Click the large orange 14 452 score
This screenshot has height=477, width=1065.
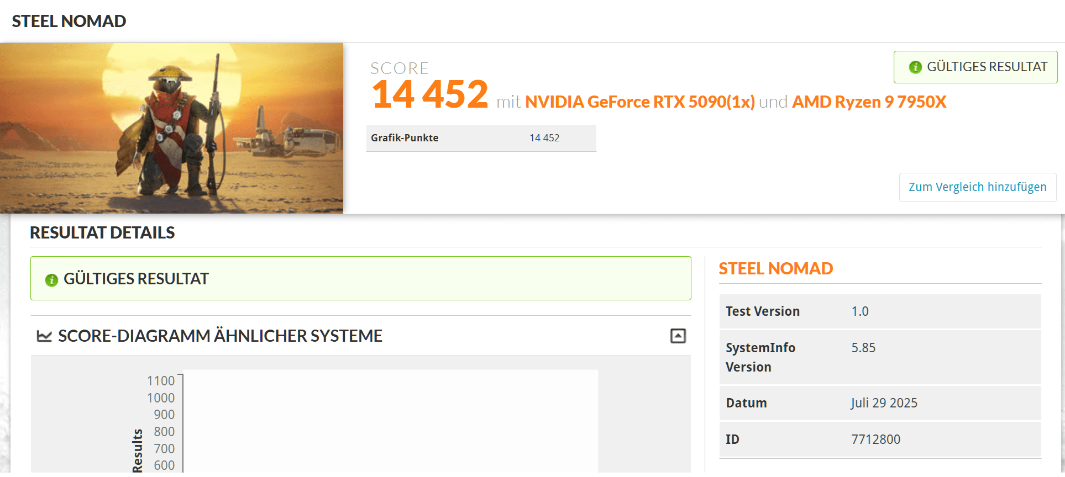point(430,94)
